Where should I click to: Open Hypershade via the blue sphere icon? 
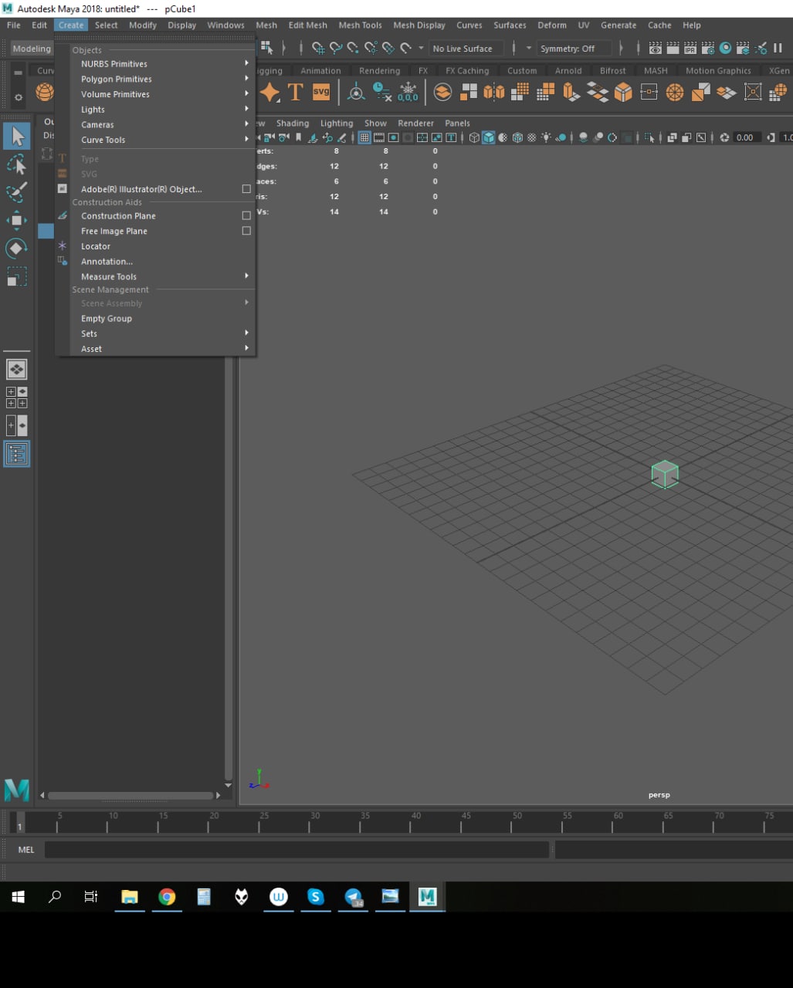point(725,48)
